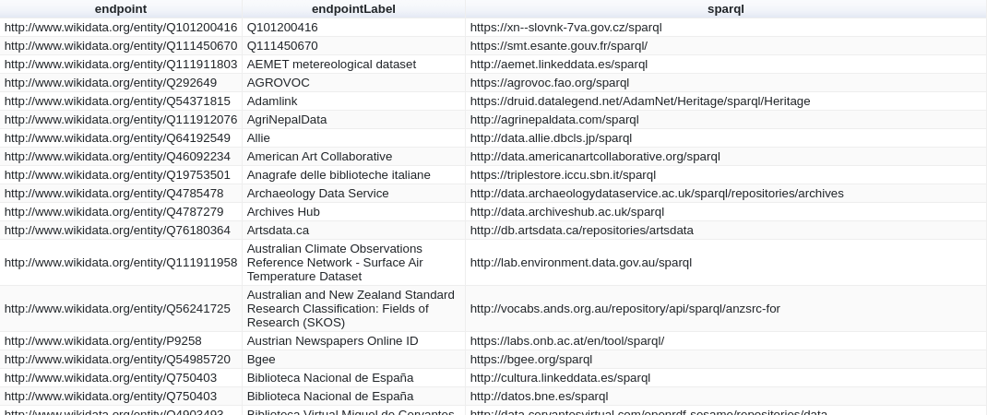Open the Q64192549 entity link
Viewport: 987px width, 415px height.
point(117,138)
